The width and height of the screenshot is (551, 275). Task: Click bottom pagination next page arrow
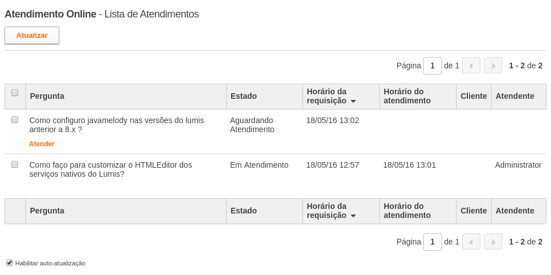[493, 242]
